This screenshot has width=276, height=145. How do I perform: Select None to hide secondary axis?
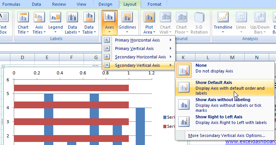(x=225, y=70)
